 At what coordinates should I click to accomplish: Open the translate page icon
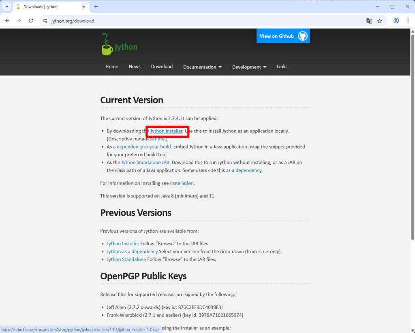click(x=369, y=21)
